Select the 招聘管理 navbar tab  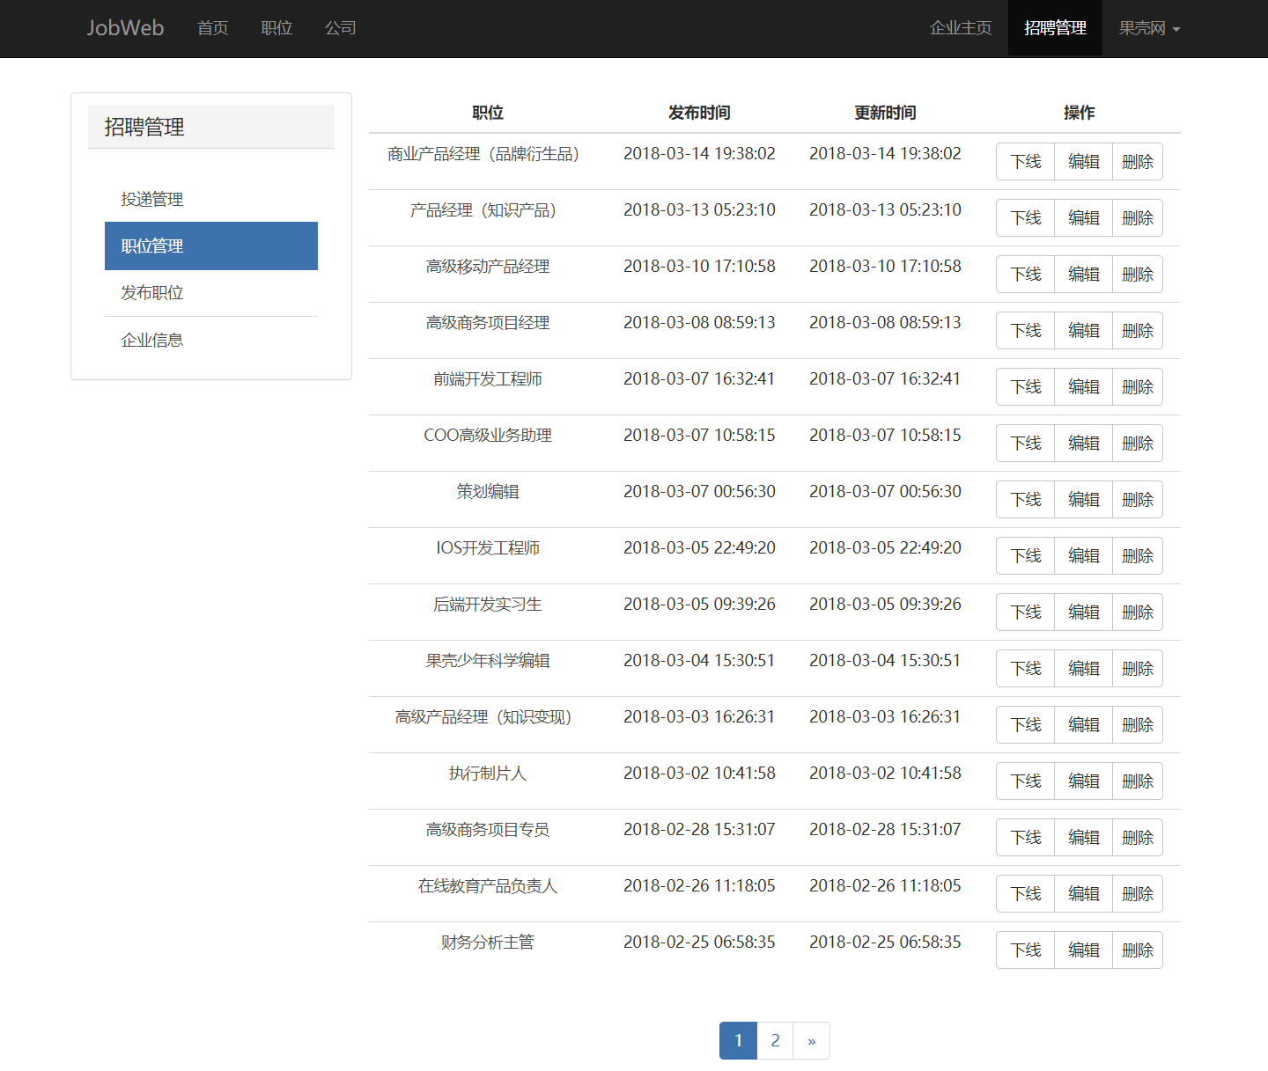pos(1055,28)
